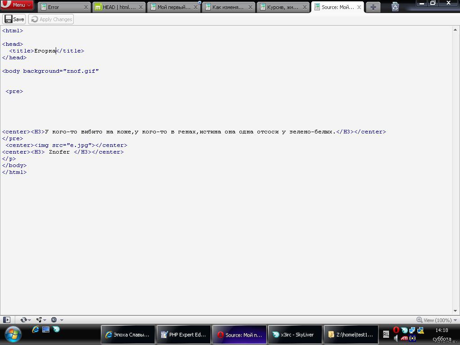The width and height of the screenshot is (460, 345).
Task: Switch to the Мой первый tab
Action: pos(174,7)
